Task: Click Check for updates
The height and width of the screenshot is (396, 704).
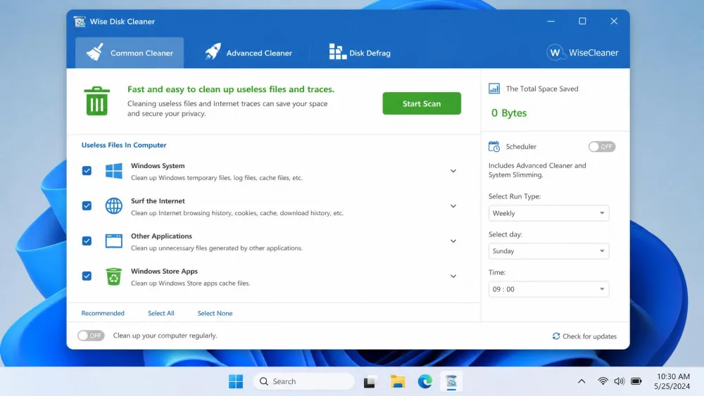Action: coord(584,336)
